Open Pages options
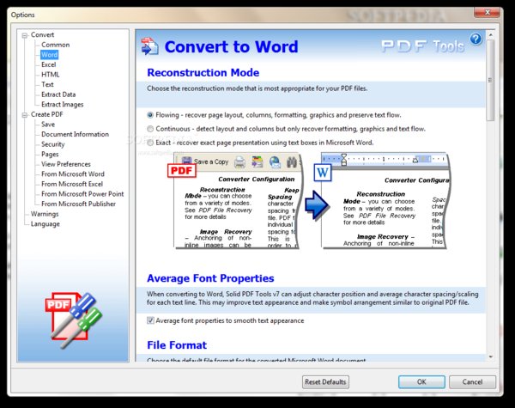Screen dimensions: 515x408 tap(50, 155)
